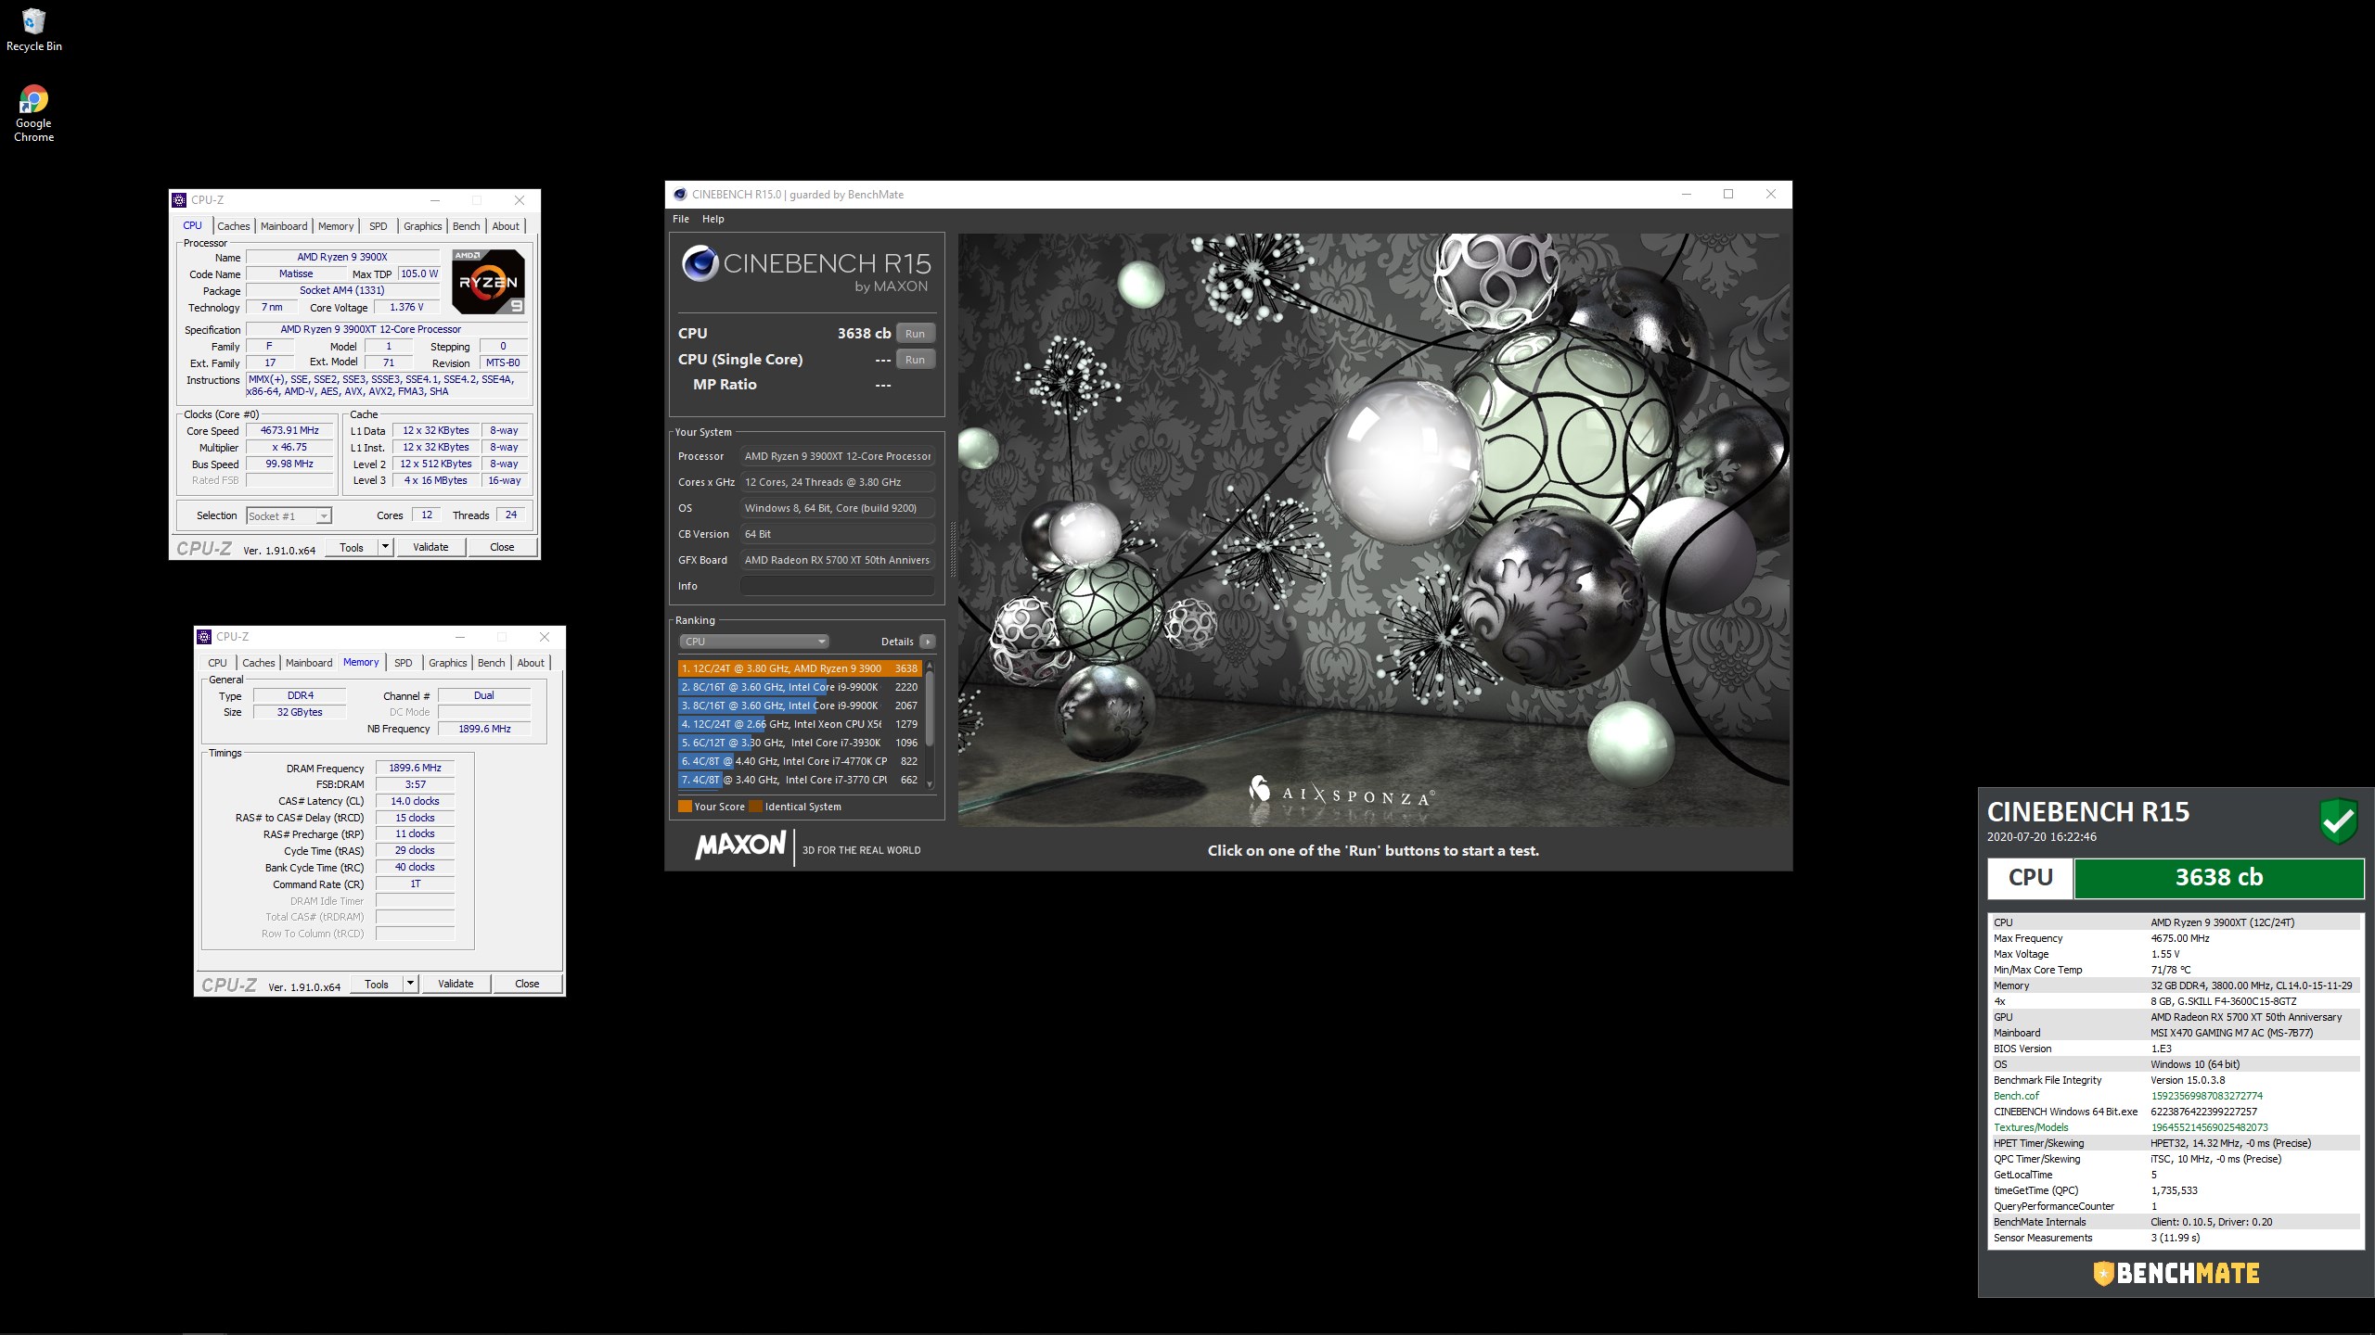Click the Core Speed 4673.91 MHz value
Screen dimensions: 2375x1335
point(289,431)
